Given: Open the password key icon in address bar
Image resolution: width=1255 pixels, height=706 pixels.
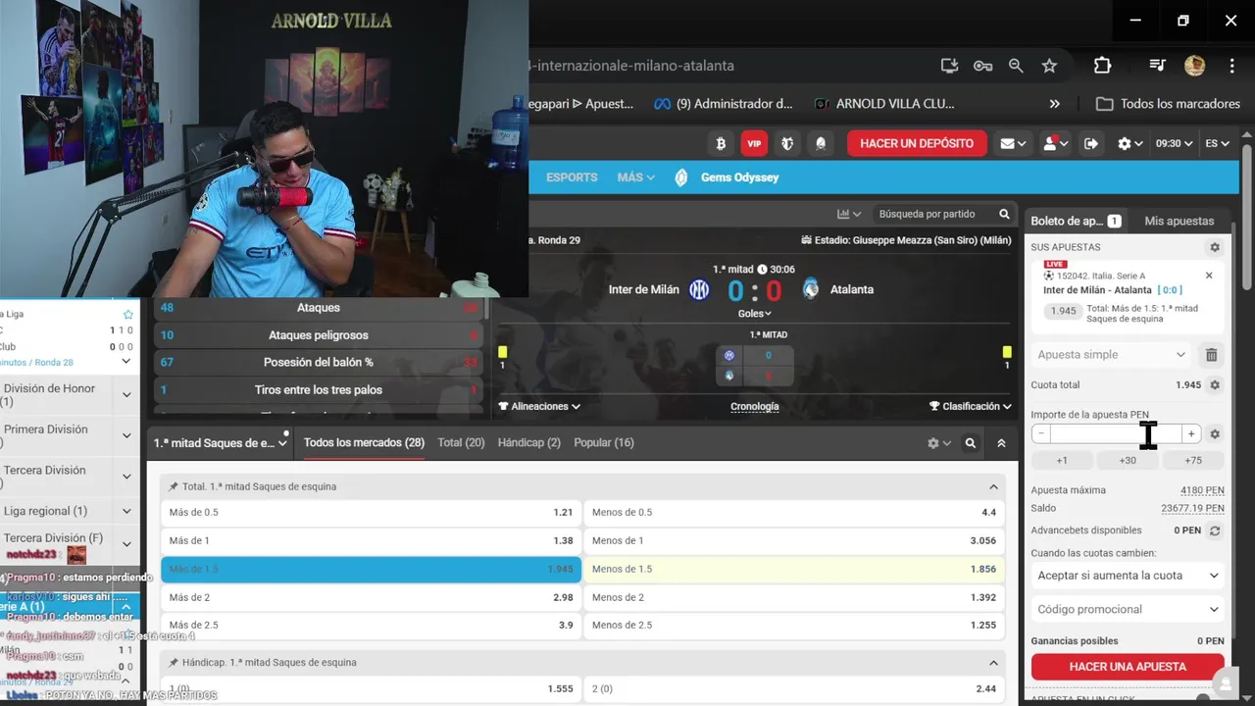Looking at the screenshot, I should pos(982,66).
